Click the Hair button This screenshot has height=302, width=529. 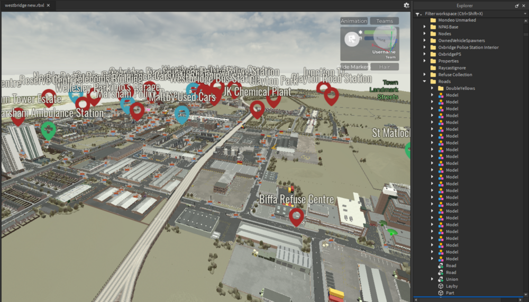385,67
